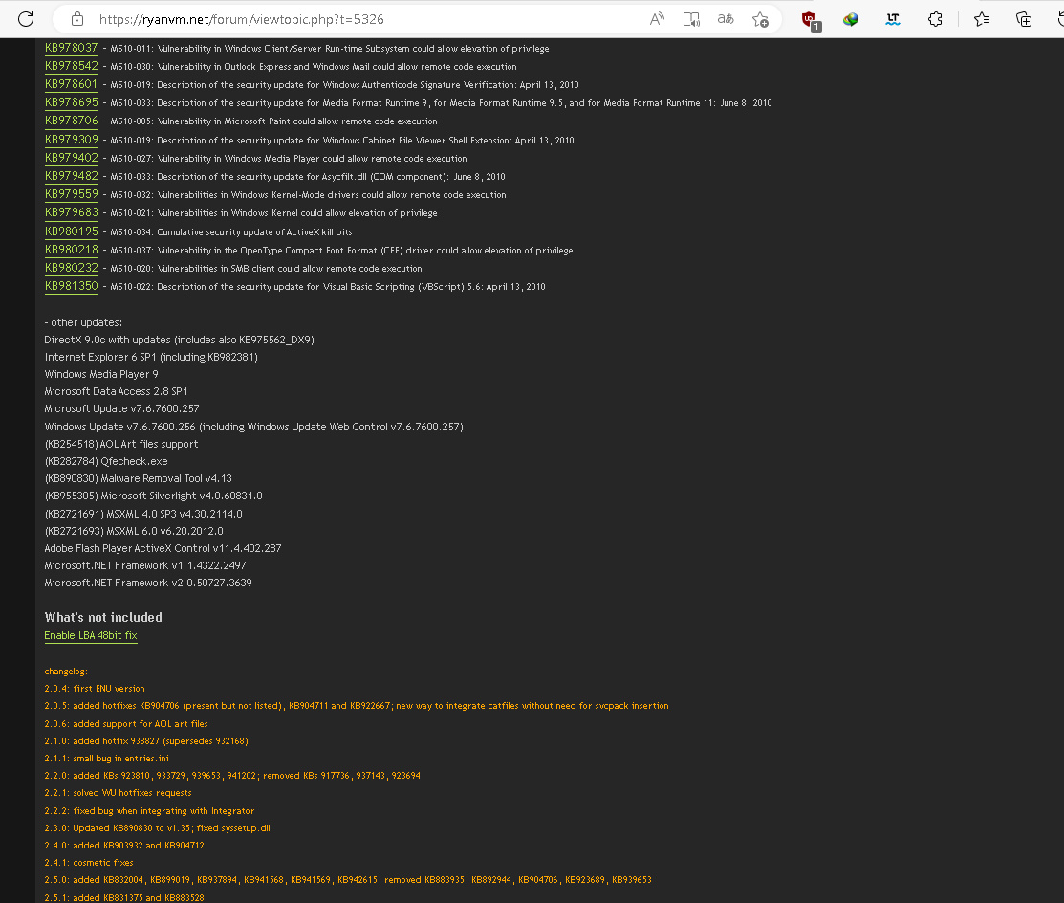The width and height of the screenshot is (1064, 903).
Task: Click "2.1.0: added hotfix 938827" entry
Action: pyautogui.click(x=146, y=740)
